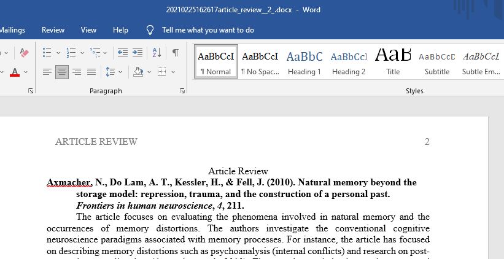Click the centered Article Review title
The image size is (504, 259).
tap(238, 171)
